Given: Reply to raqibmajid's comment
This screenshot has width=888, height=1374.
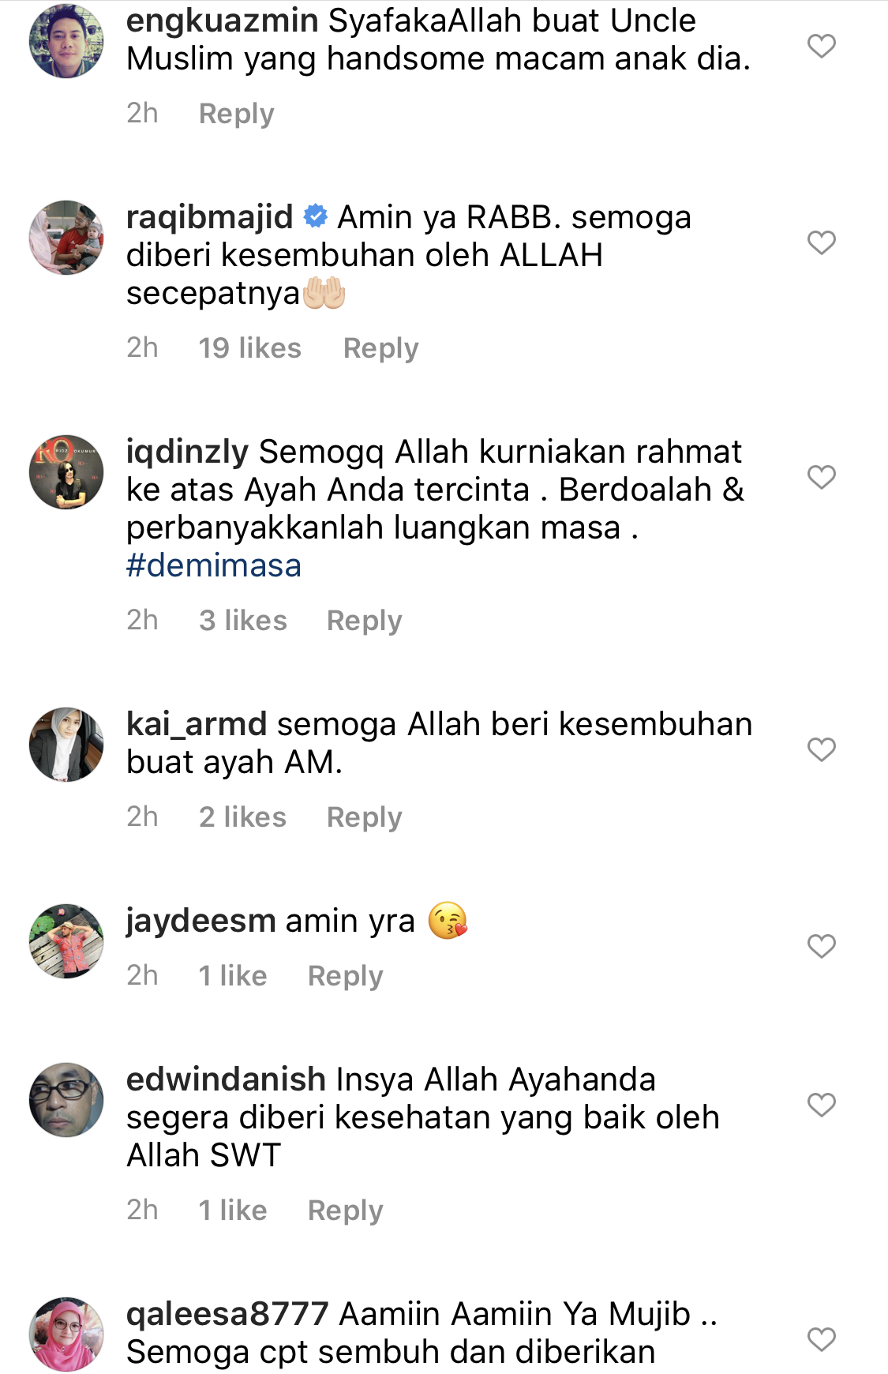Looking at the screenshot, I should tap(380, 348).
